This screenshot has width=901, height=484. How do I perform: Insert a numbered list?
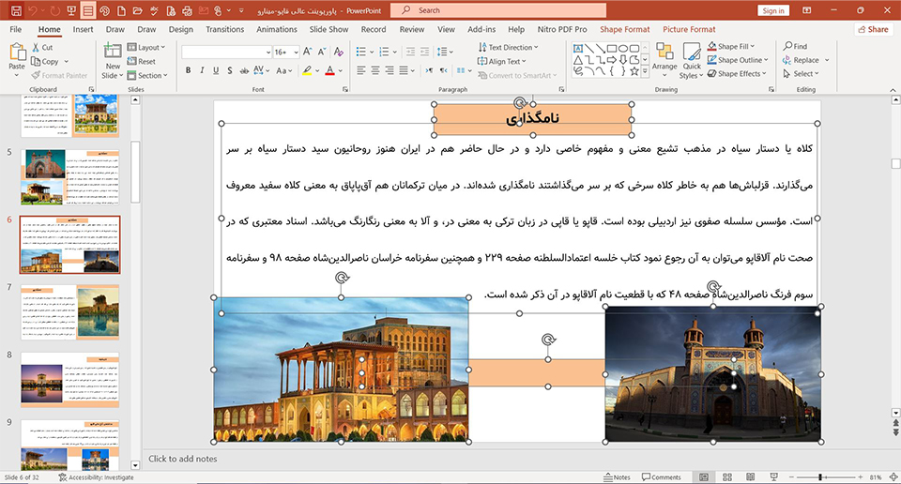(385, 52)
